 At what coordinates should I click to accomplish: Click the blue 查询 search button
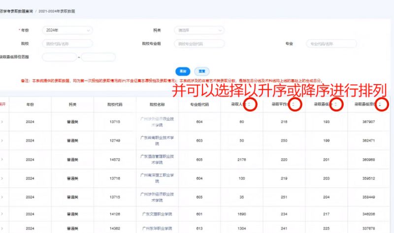pos(183,71)
